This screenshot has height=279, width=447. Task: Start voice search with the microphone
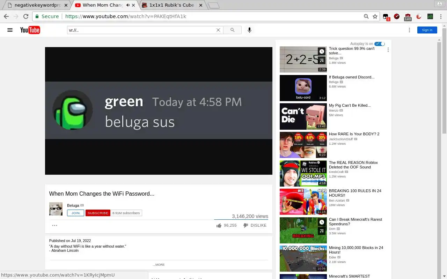pos(249,30)
